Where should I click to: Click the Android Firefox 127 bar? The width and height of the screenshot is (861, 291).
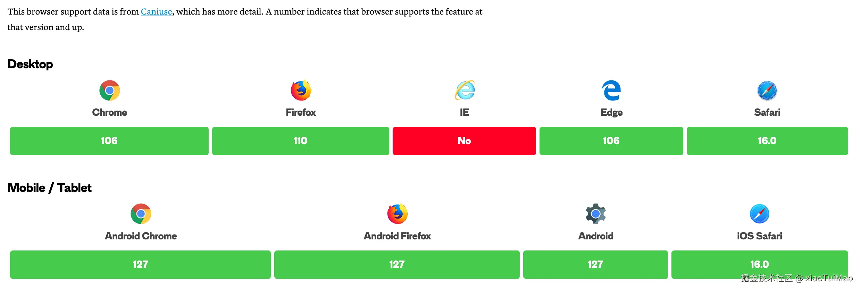coord(397,265)
